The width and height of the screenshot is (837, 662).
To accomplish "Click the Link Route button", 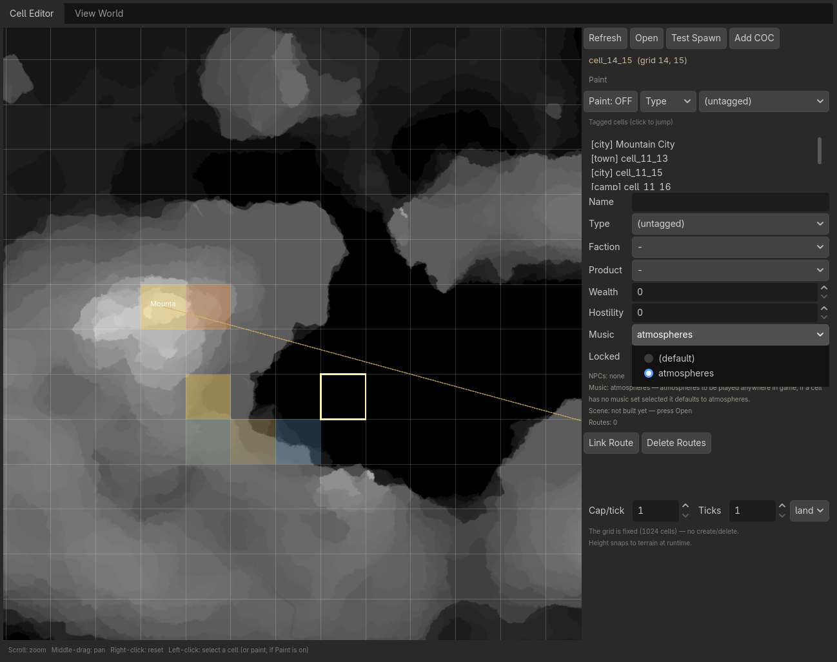I will [611, 443].
